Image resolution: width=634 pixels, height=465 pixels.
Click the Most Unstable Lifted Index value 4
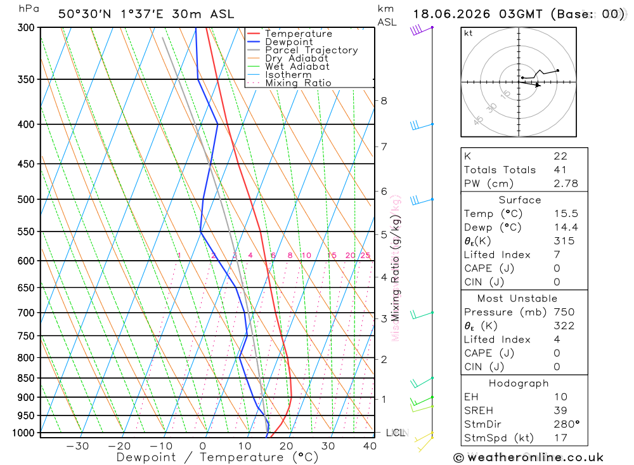[557, 339]
